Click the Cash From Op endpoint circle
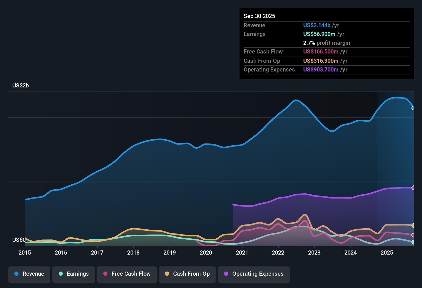The image size is (422, 288). pyautogui.click(x=413, y=226)
